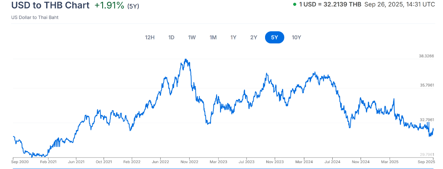Viewport: 443px width, 169px height.
Task: Click the green live status dot
Action: point(295,5)
